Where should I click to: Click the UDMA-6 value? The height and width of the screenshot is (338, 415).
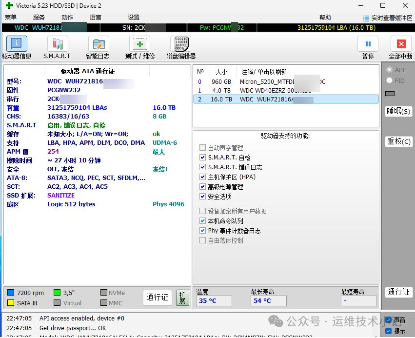point(165,143)
